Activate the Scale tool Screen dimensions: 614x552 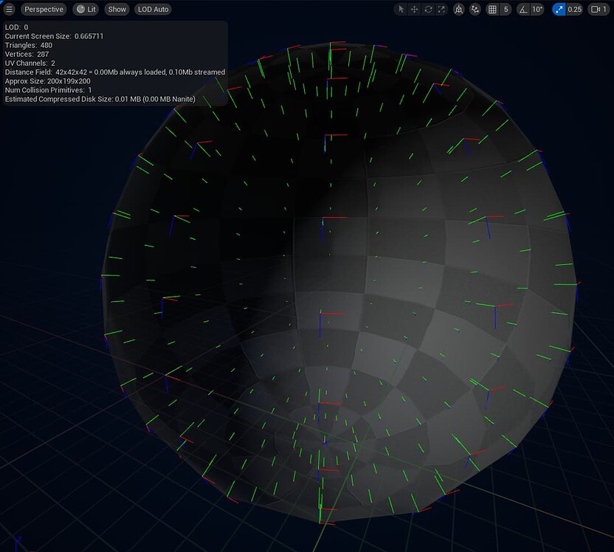tap(441, 9)
